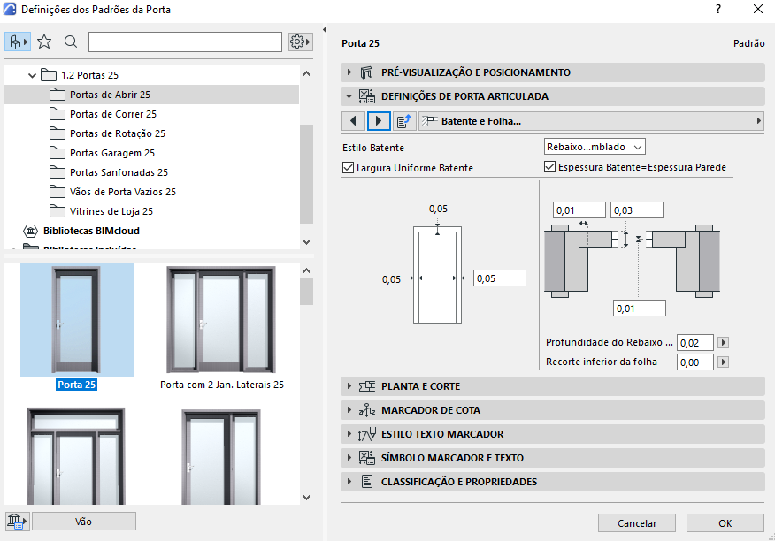The height and width of the screenshot is (541, 775).
Task: Click the search magnifier icon
Action: (71, 42)
